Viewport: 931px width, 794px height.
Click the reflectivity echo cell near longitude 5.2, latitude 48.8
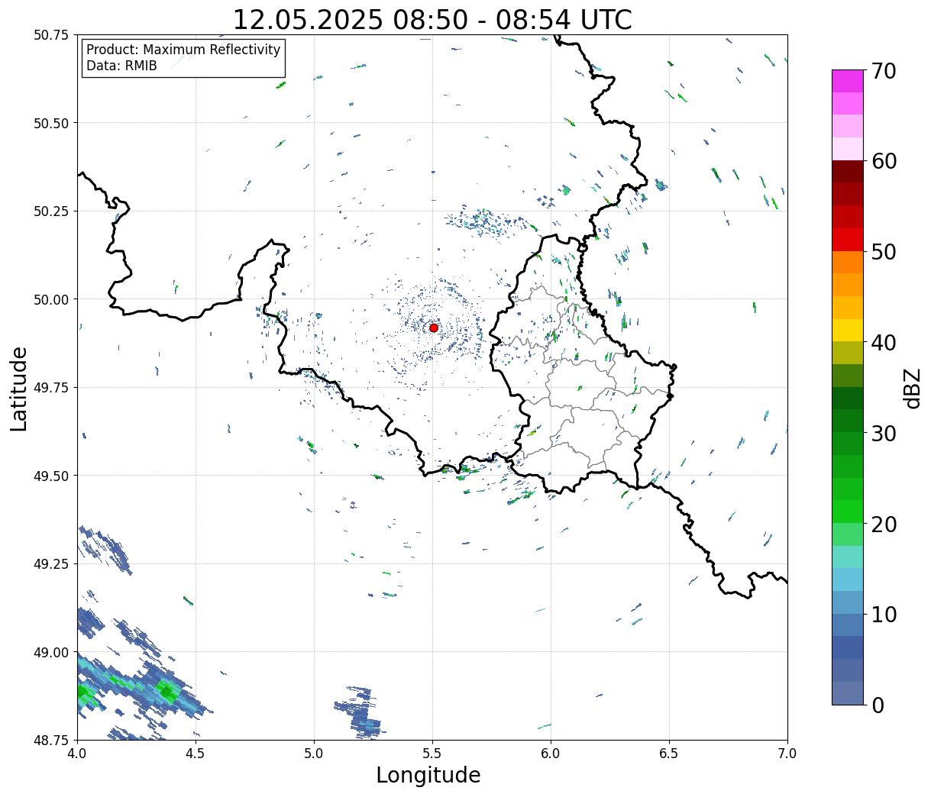(359, 715)
